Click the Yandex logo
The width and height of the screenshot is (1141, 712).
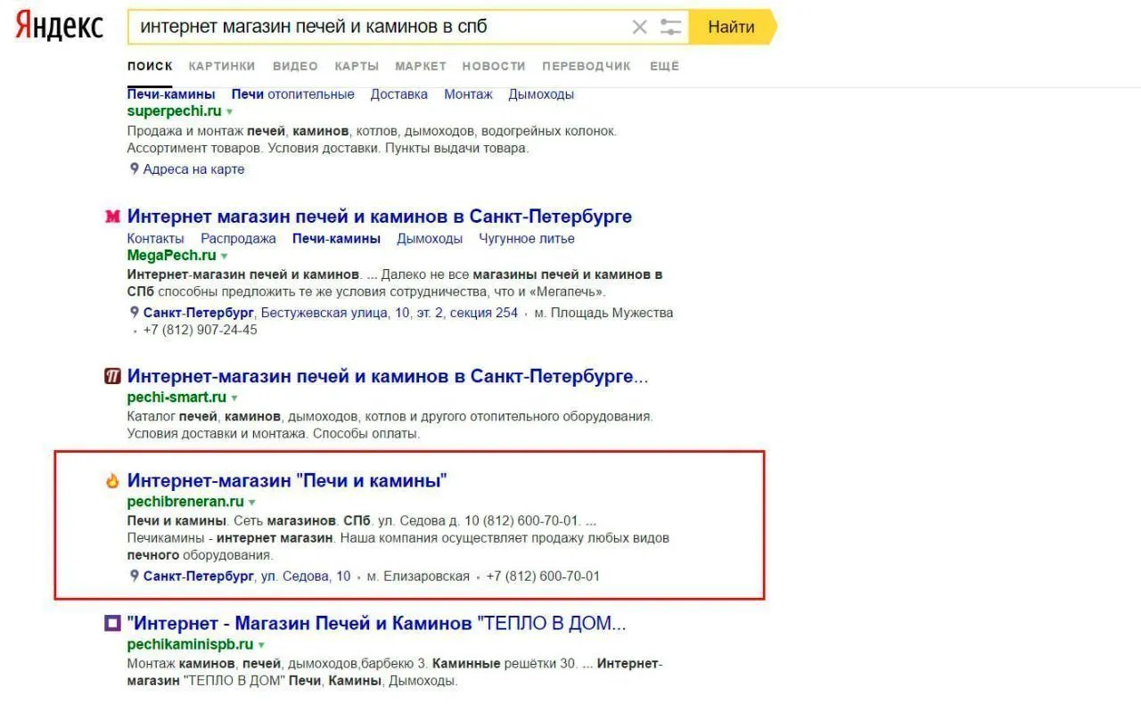tap(59, 27)
